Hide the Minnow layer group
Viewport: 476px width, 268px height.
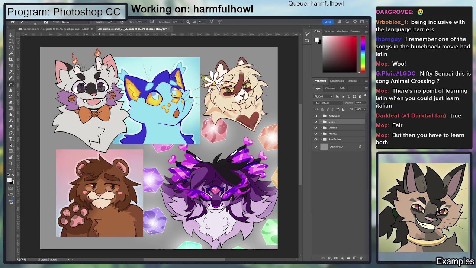(316, 134)
